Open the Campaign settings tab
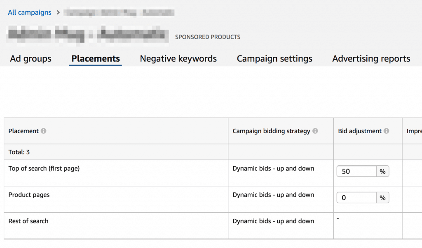 (x=274, y=59)
